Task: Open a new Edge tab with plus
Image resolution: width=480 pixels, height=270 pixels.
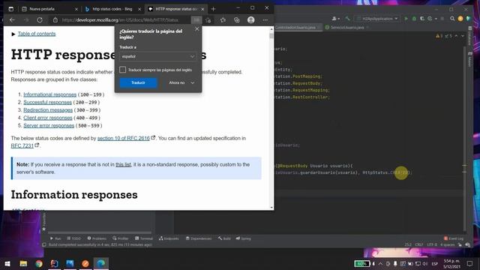Action: pyautogui.click(x=213, y=9)
